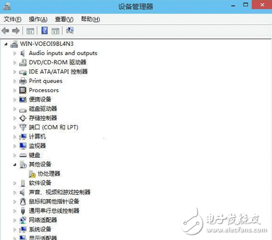Click the 计算机 icon
This screenshot has height=240, width=272.
pyautogui.click(x=23, y=137)
